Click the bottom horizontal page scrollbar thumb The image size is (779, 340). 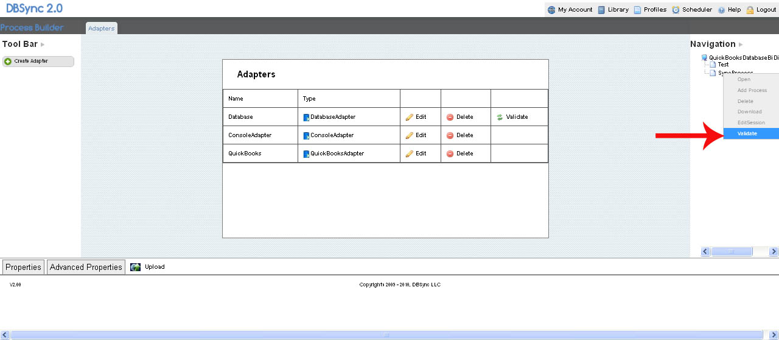click(x=386, y=335)
